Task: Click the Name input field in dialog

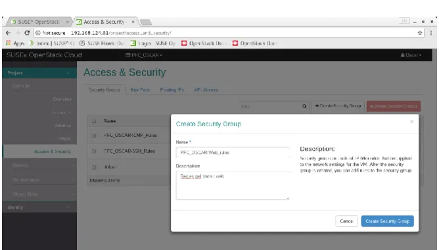Action: tap(233, 153)
